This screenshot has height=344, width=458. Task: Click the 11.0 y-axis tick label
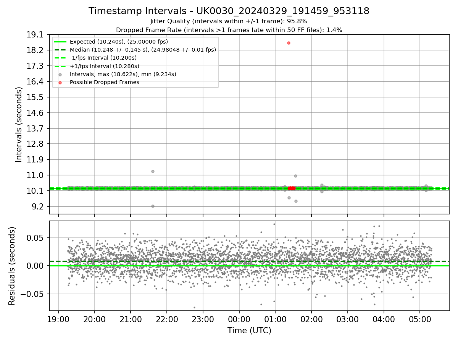tap(35, 175)
